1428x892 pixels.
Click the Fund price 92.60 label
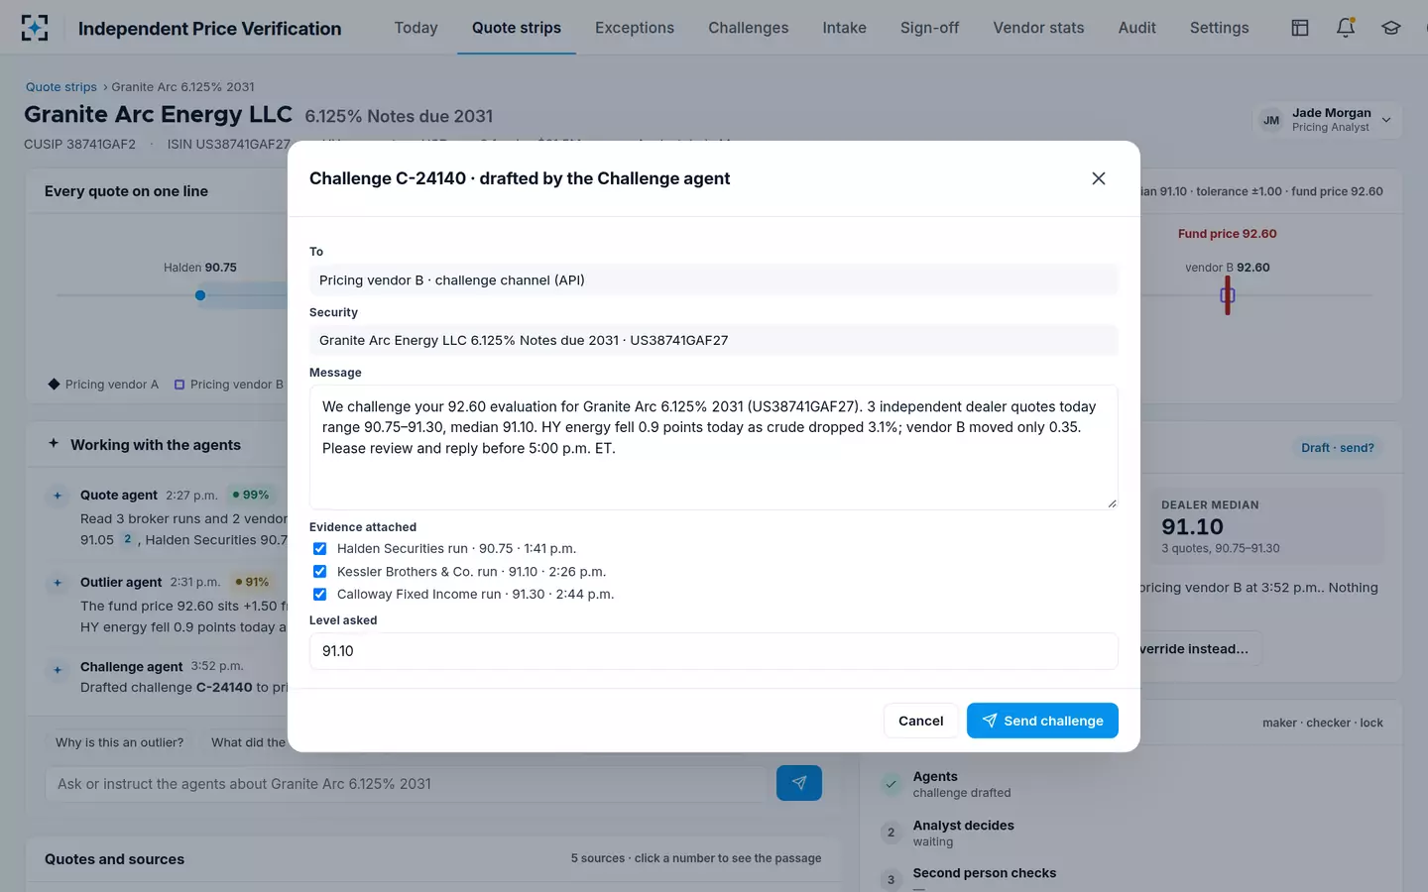pos(1228,234)
